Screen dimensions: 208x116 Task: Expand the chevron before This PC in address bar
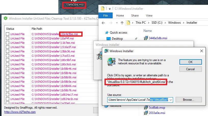pyautogui.click(x=133, y=23)
